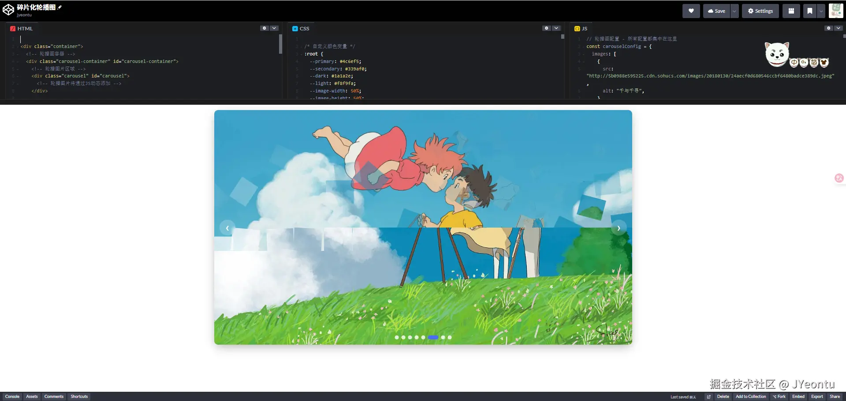Click the pink floating icon at right edge
Viewport: 846px width, 401px height.
point(839,178)
